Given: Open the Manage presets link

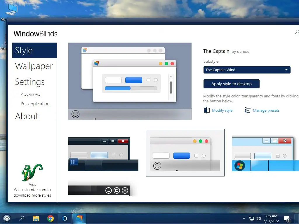Looking at the screenshot, I should (266, 111).
